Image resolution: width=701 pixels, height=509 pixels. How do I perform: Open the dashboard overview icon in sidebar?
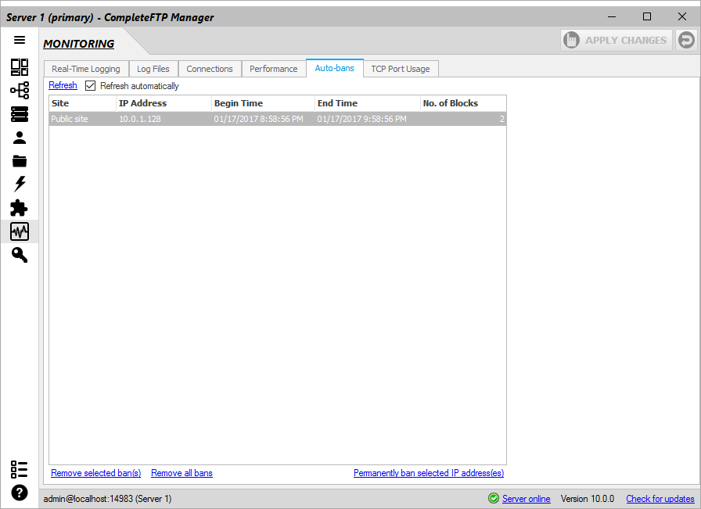point(20,67)
